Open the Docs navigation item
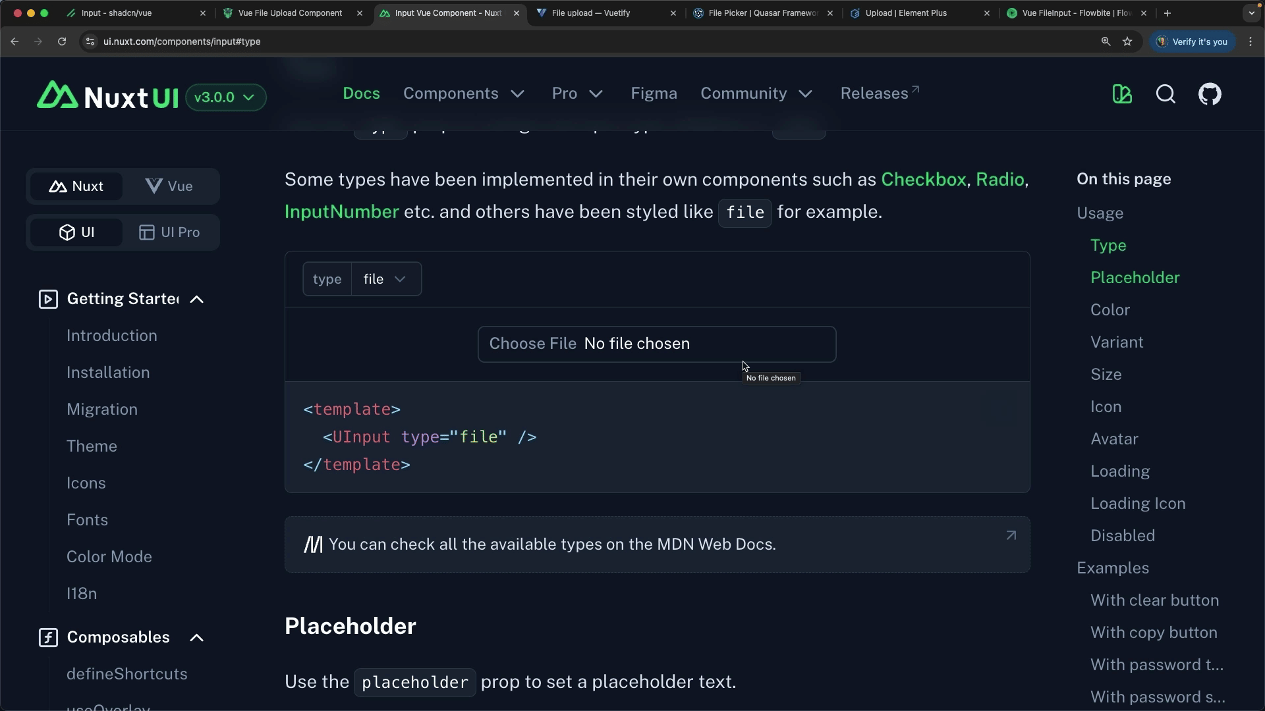1265x711 pixels. [x=361, y=93]
